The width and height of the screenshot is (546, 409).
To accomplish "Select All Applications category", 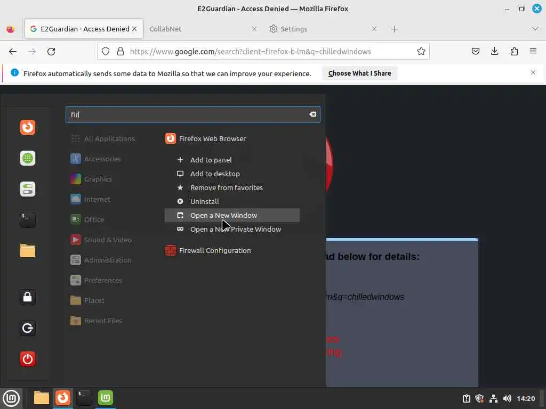I will click(103, 139).
